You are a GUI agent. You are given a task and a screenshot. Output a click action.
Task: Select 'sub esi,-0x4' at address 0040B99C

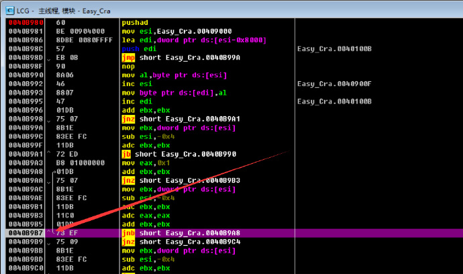tap(148, 136)
